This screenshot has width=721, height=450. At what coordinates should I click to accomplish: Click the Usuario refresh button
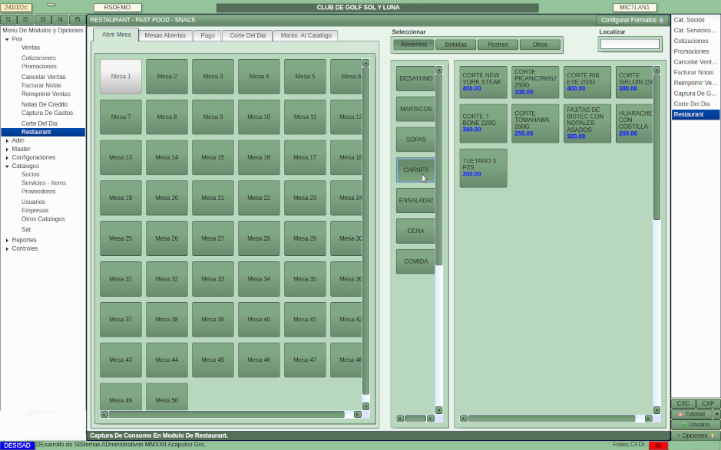coord(695,425)
